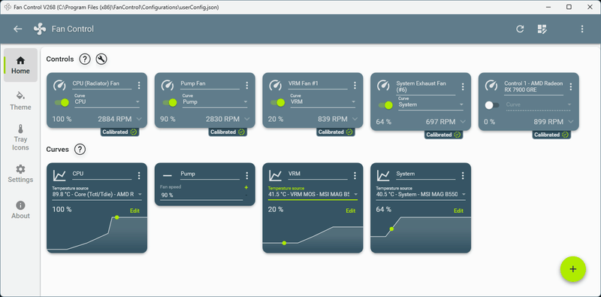Viewport: 601px width, 297px height.
Task: Open three-dot menu on Pump curve card
Action: click(247, 175)
